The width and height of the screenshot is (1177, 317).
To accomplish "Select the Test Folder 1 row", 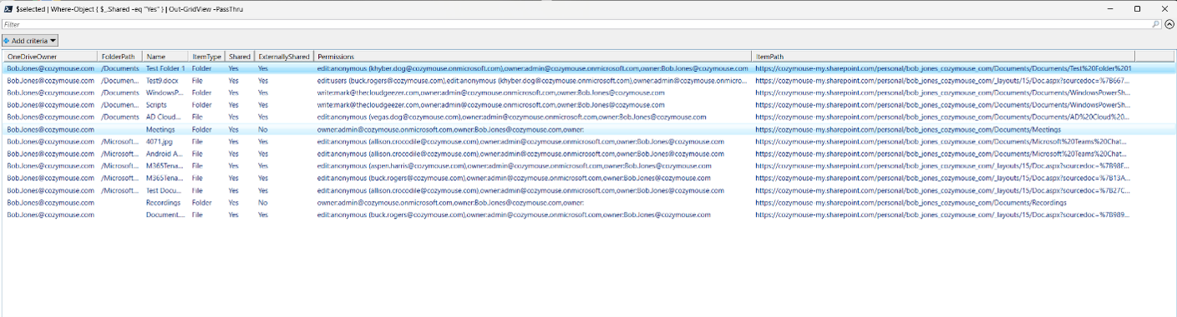I will (x=588, y=68).
